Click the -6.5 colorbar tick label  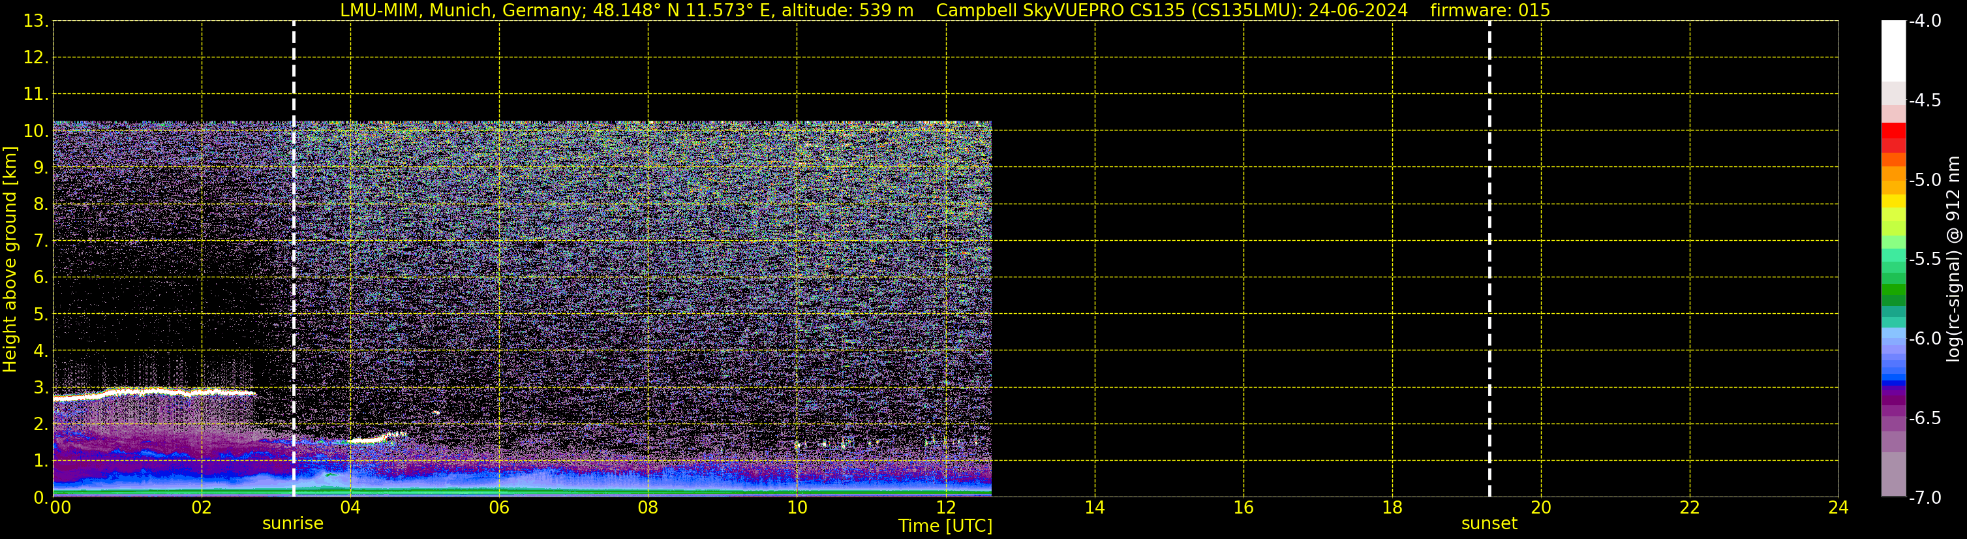click(x=1924, y=418)
